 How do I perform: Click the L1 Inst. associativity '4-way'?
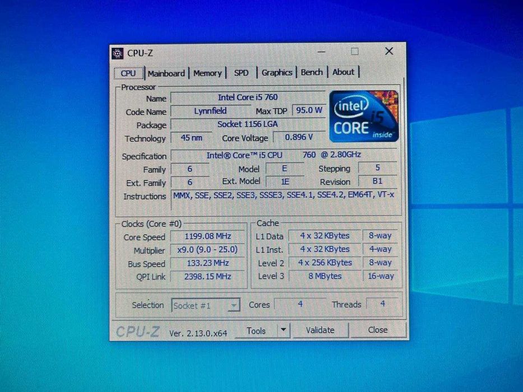[380, 249]
